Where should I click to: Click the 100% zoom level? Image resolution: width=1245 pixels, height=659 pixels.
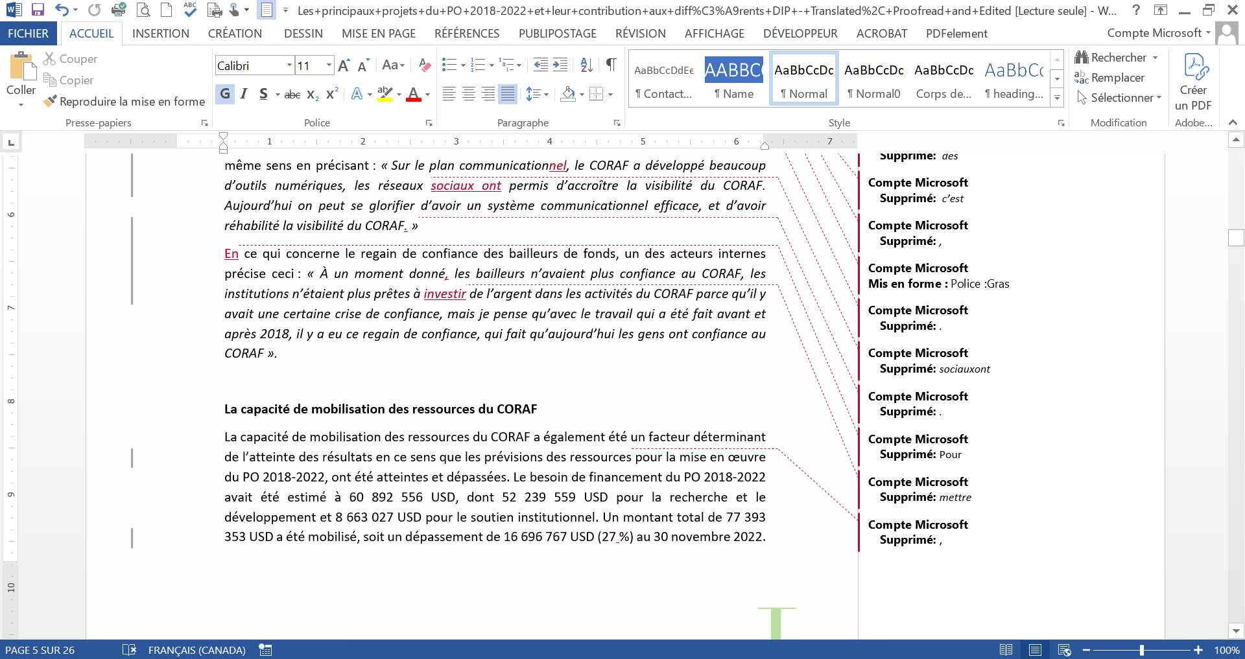click(1227, 650)
